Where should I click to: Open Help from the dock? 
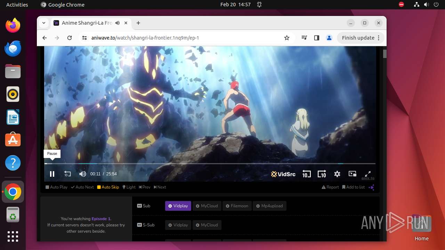pos(13,163)
